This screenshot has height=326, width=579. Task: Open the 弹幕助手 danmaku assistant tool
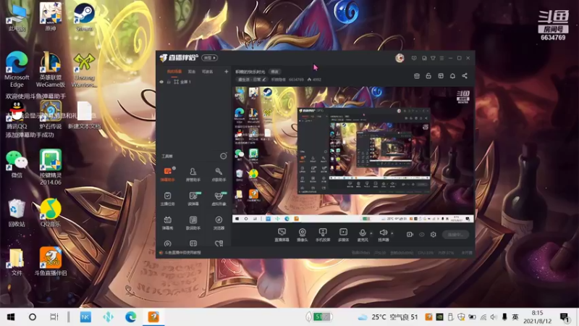(x=168, y=175)
